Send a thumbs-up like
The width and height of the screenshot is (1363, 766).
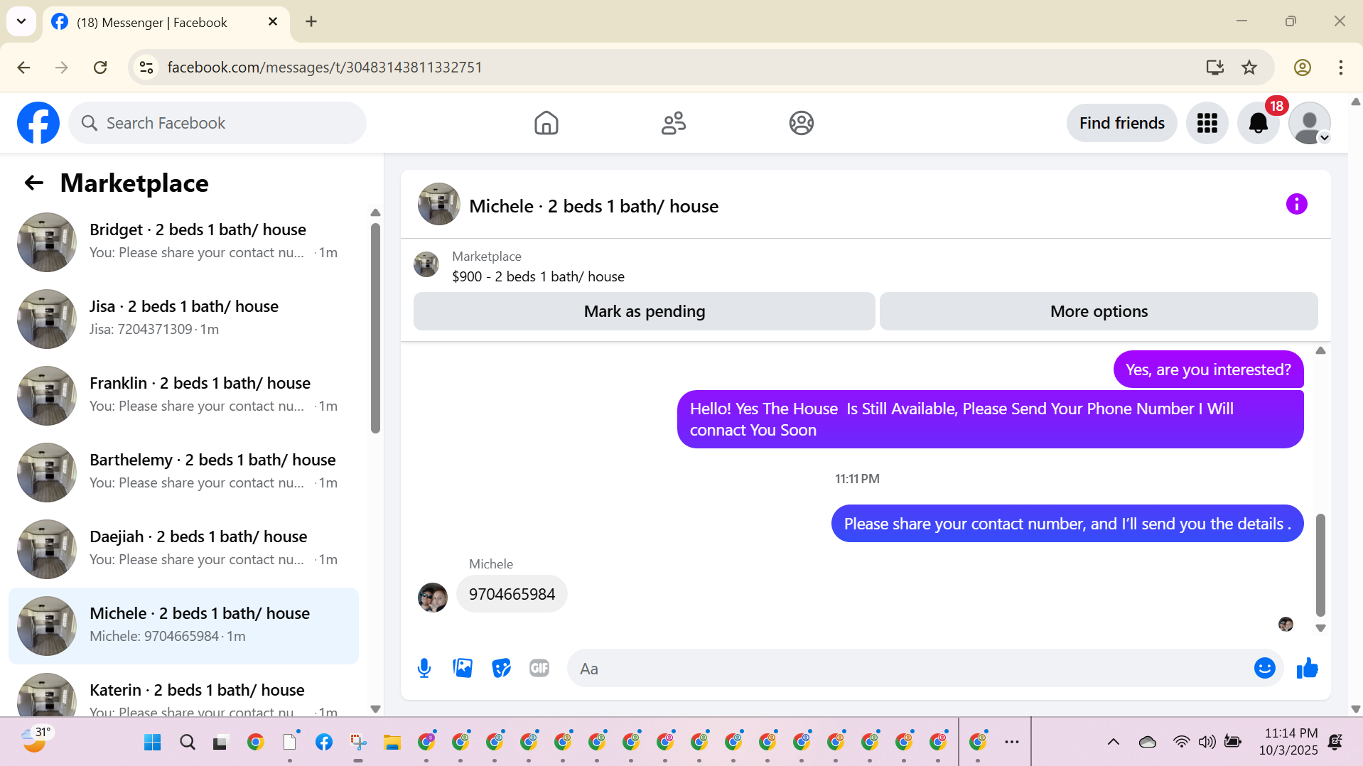[1308, 668]
